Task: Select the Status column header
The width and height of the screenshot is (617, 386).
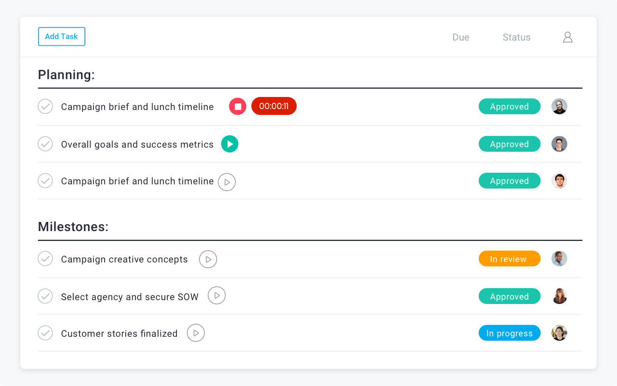Action: pos(516,37)
